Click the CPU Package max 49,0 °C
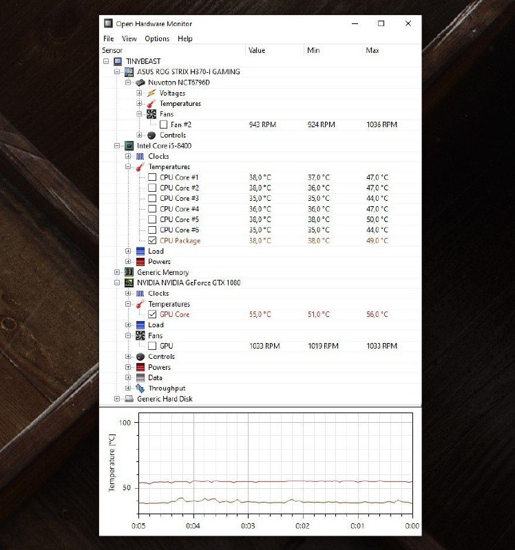The height and width of the screenshot is (550, 515). pos(377,241)
